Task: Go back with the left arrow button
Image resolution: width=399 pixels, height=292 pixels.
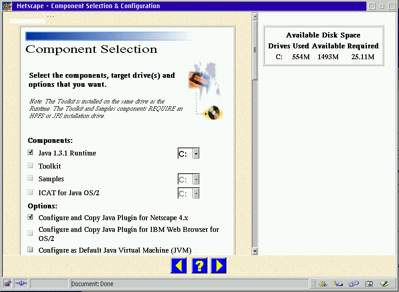Action: click(178, 265)
